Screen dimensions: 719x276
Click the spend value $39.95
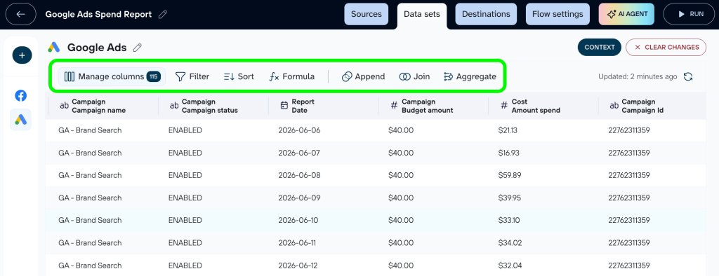coord(510,198)
